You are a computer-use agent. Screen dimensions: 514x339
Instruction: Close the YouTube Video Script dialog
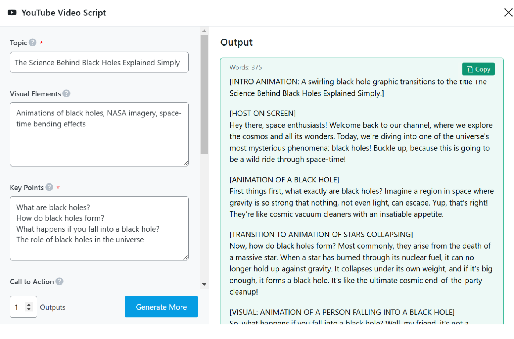pyautogui.click(x=508, y=13)
